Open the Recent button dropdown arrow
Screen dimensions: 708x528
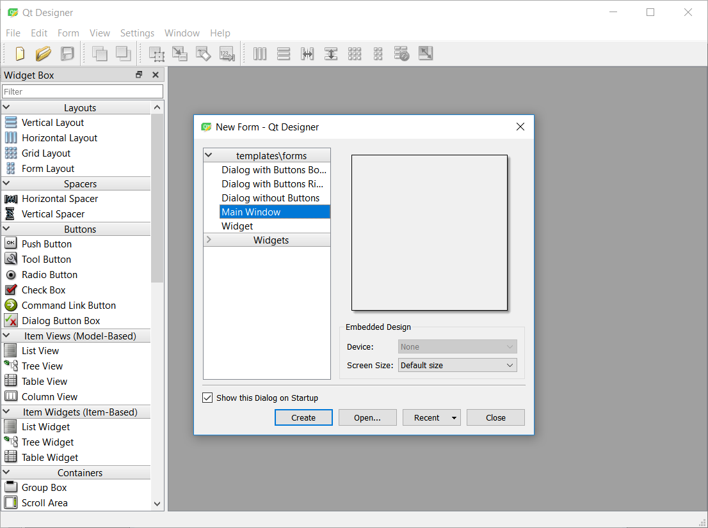click(454, 418)
